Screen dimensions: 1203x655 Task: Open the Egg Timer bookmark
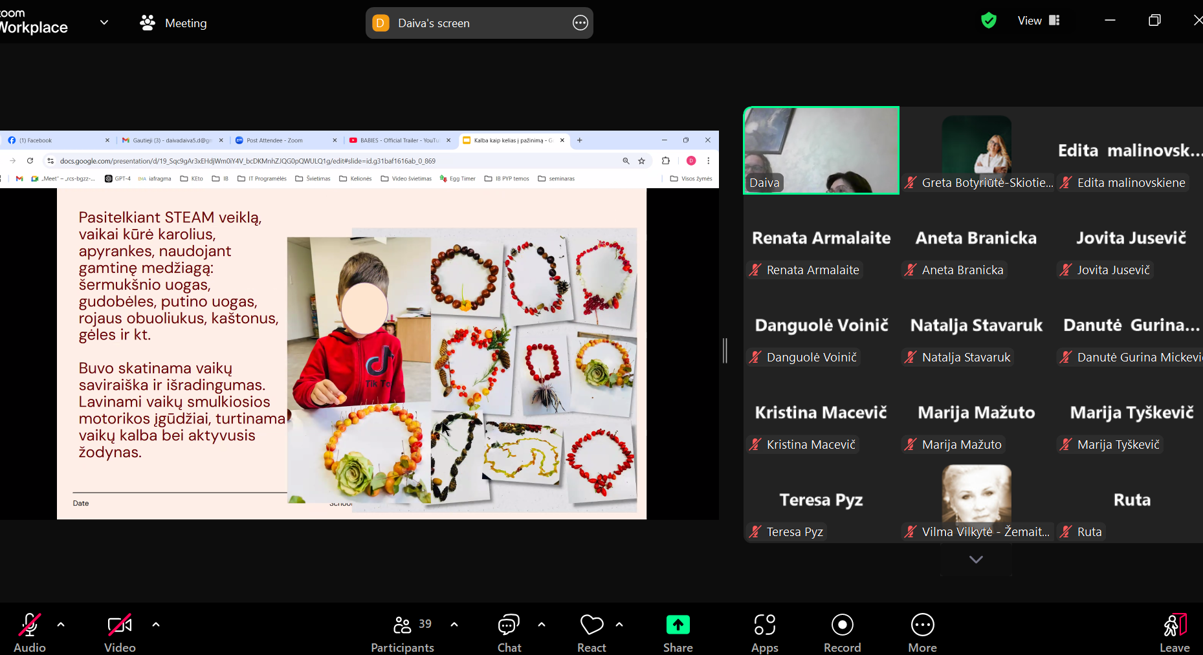click(458, 178)
